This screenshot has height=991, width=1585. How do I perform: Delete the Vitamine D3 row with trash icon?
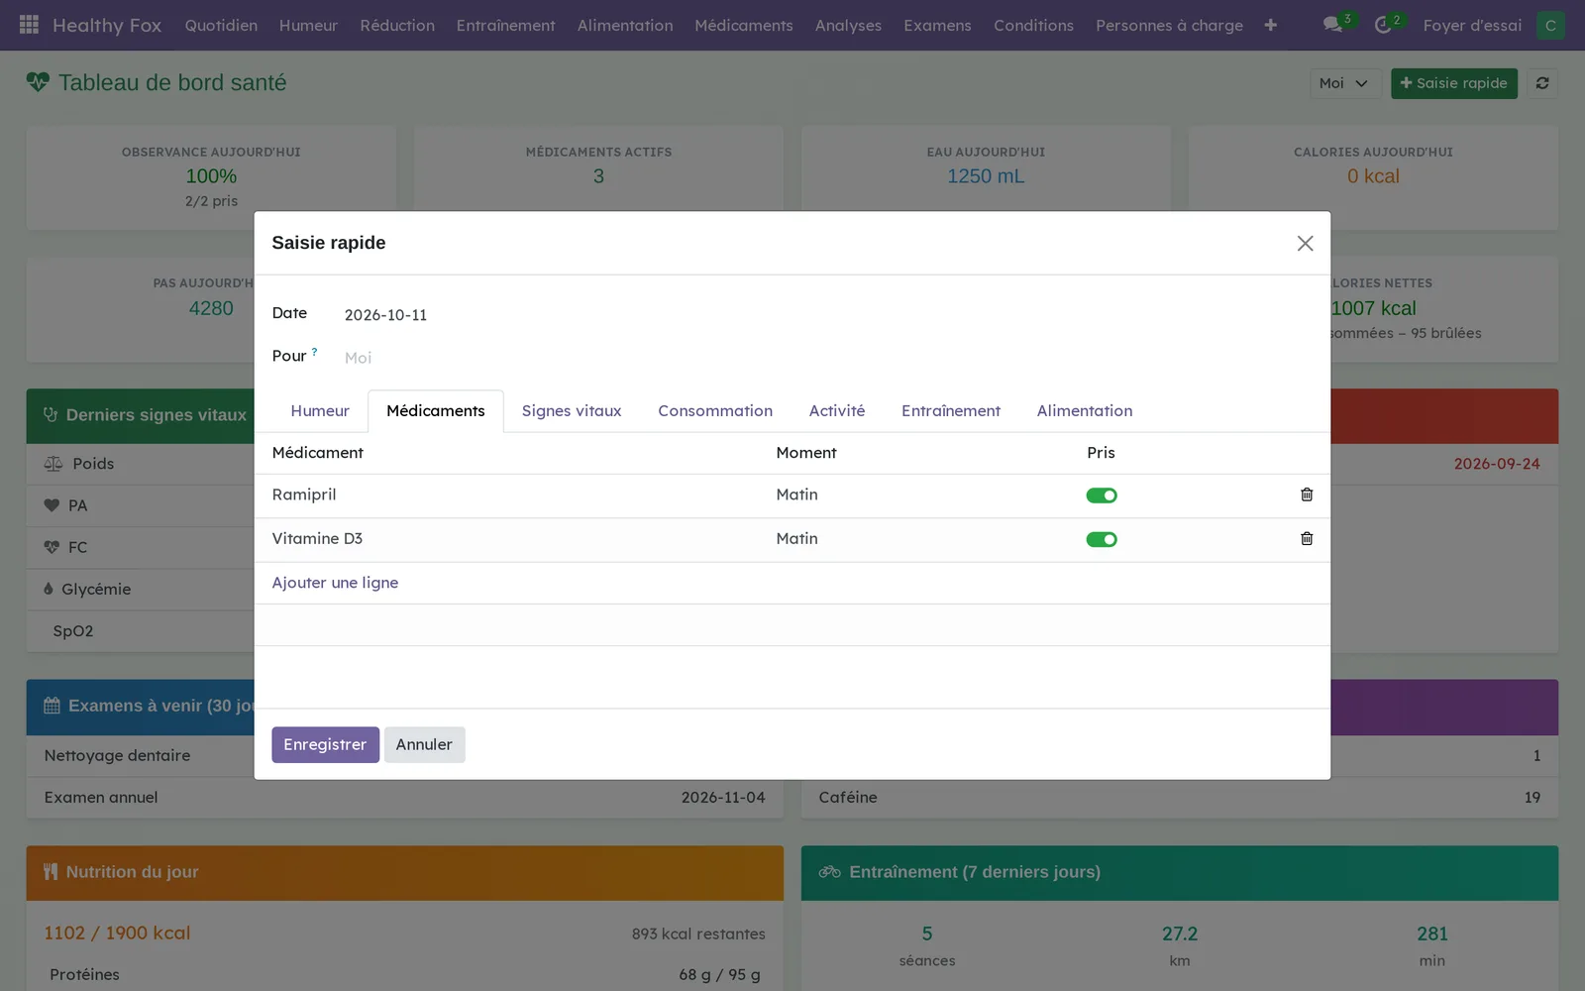(1307, 539)
